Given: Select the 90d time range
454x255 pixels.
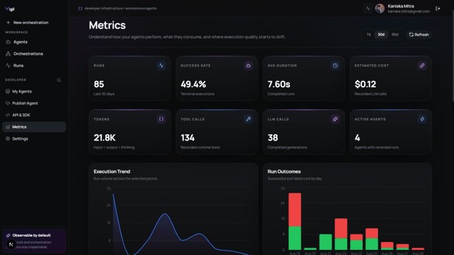Looking at the screenshot, I should [395, 34].
